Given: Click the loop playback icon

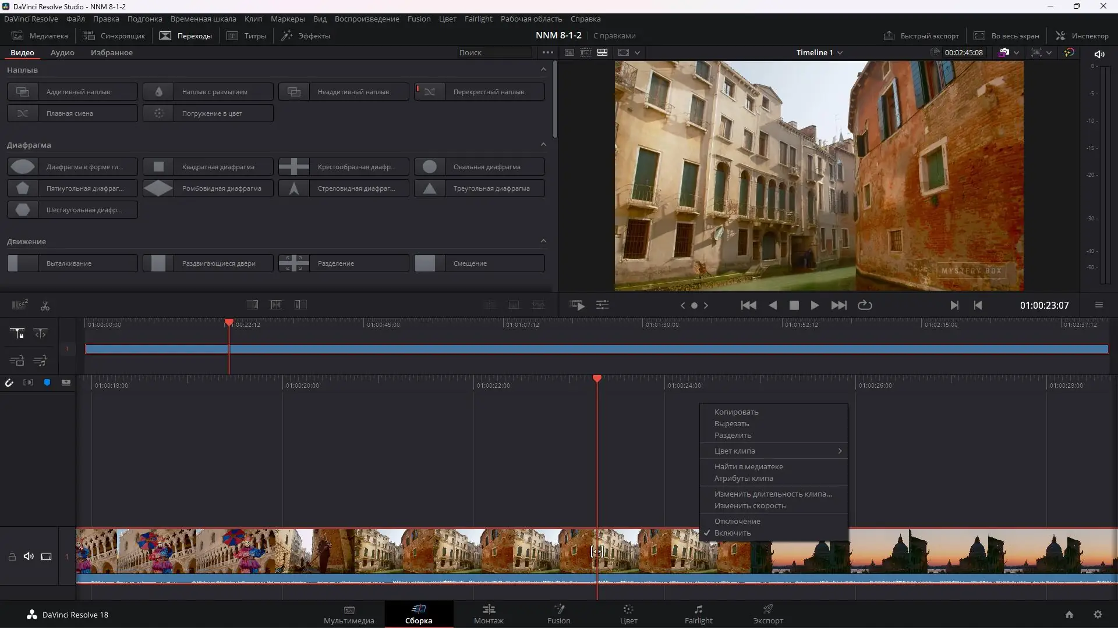Looking at the screenshot, I should pos(865,305).
